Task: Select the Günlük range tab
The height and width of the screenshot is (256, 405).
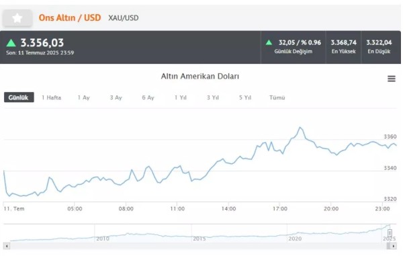Action: point(19,97)
